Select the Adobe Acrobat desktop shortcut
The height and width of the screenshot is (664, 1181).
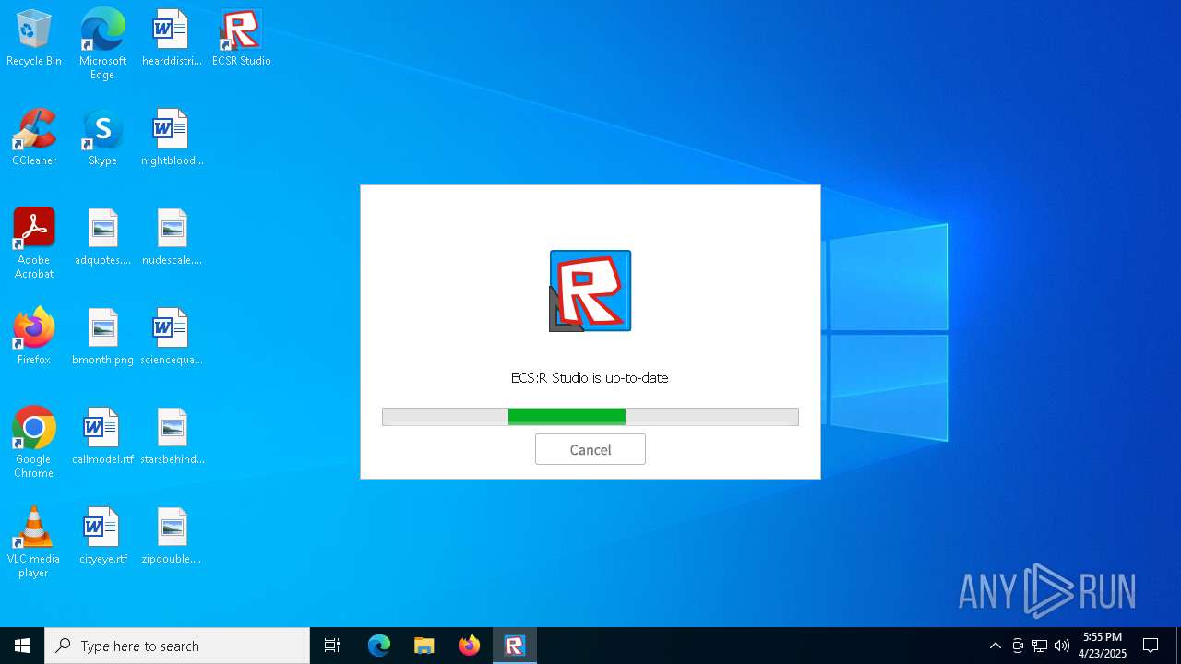point(34,243)
